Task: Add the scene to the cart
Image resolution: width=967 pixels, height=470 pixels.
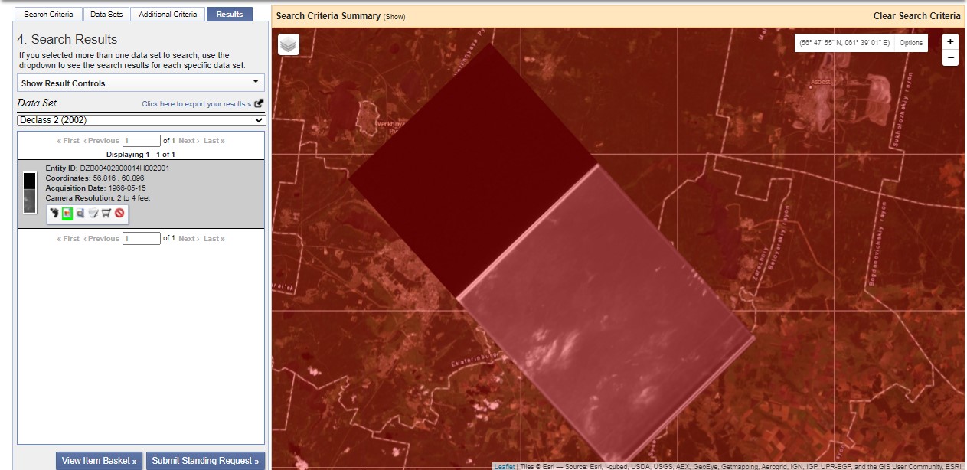Action: click(106, 214)
